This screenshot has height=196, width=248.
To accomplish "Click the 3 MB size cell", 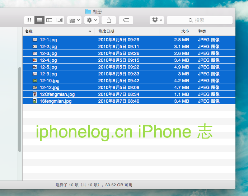I will [x=184, y=74].
